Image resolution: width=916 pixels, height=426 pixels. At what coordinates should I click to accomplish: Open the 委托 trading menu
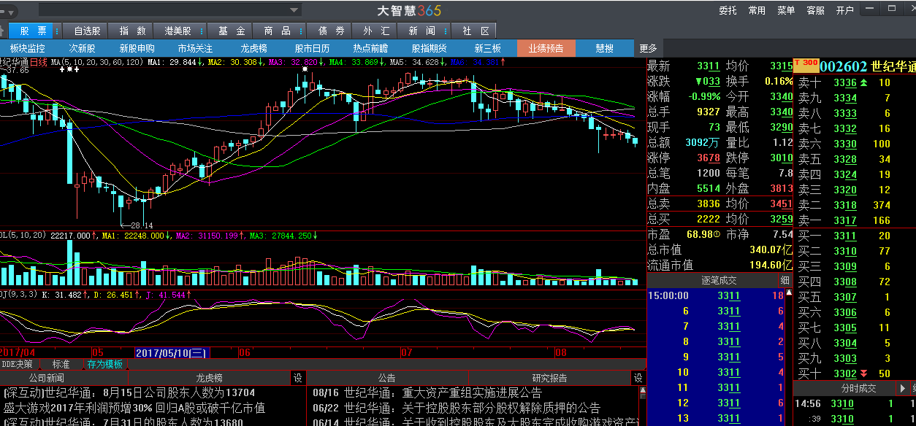[x=728, y=10]
